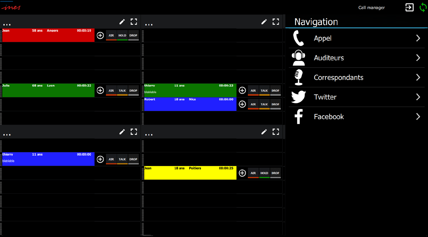Open the bottom-right panel ellipsis title
Screen dimensions: 428x237
[x=149, y=135]
